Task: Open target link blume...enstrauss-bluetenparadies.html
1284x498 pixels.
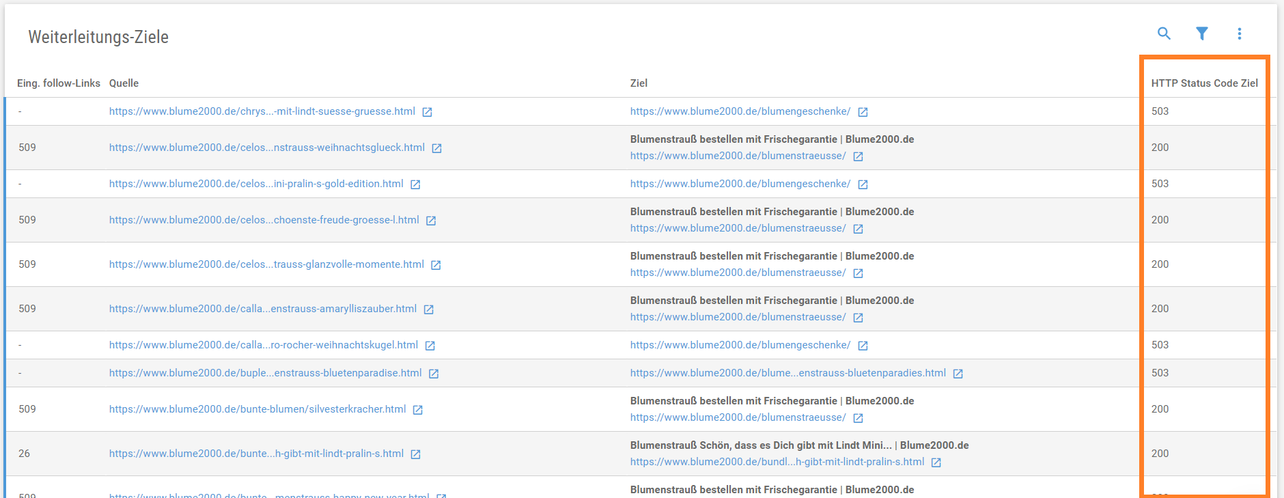Action: (788, 373)
